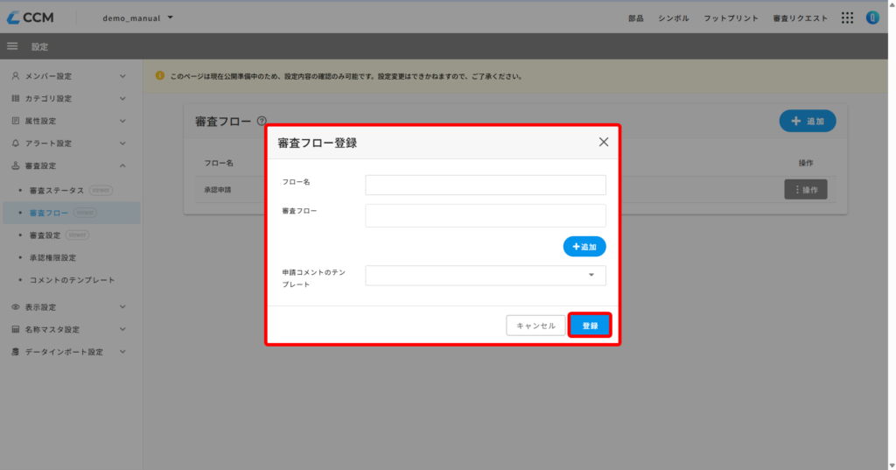Expand 名称マスタ設定 section

[122, 329]
